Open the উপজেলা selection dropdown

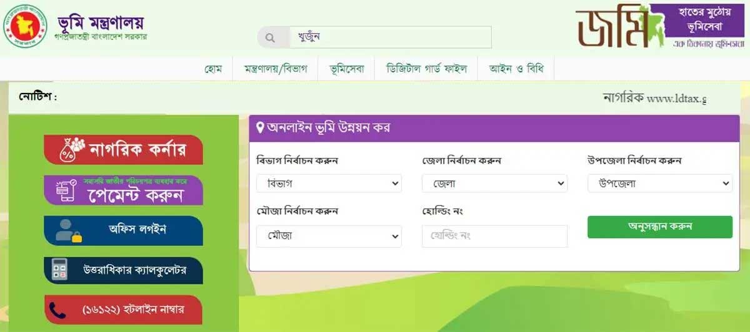click(659, 183)
